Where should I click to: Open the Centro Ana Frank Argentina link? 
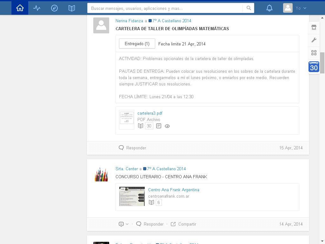tap(174, 190)
